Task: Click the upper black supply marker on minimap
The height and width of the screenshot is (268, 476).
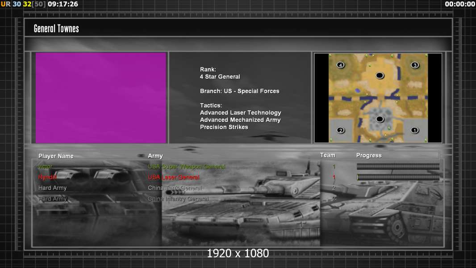Action: 380,75
